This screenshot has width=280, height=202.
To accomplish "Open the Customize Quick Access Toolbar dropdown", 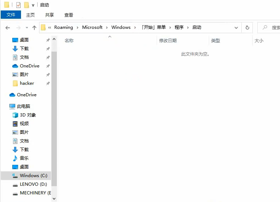I will coord(33,5).
